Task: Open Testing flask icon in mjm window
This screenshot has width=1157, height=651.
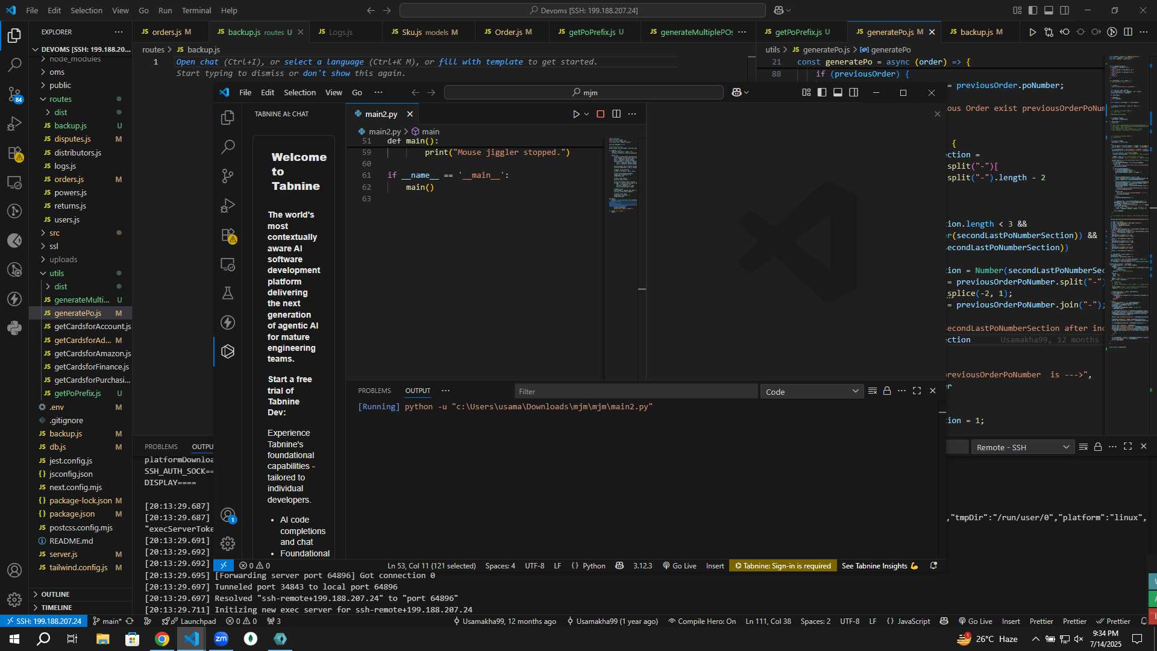Action: click(228, 293)
